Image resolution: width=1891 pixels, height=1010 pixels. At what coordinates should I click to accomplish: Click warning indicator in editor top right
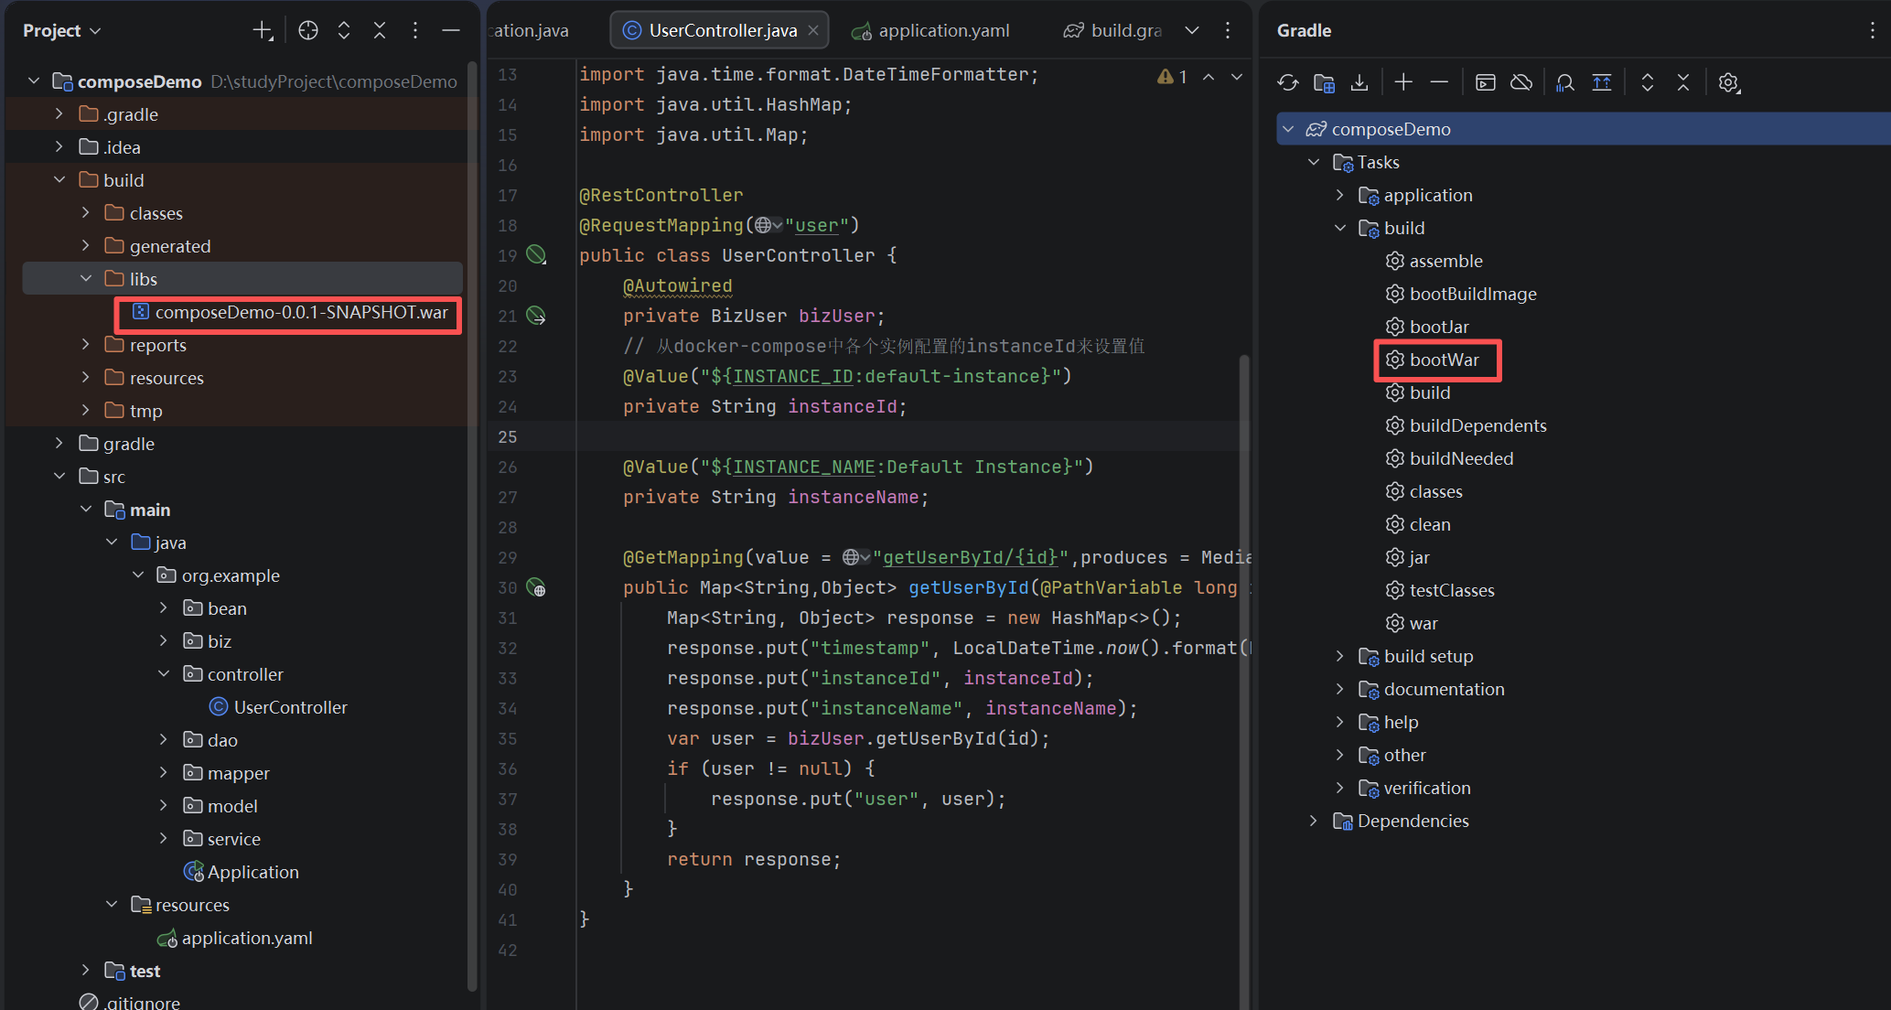coord(1172,77)
